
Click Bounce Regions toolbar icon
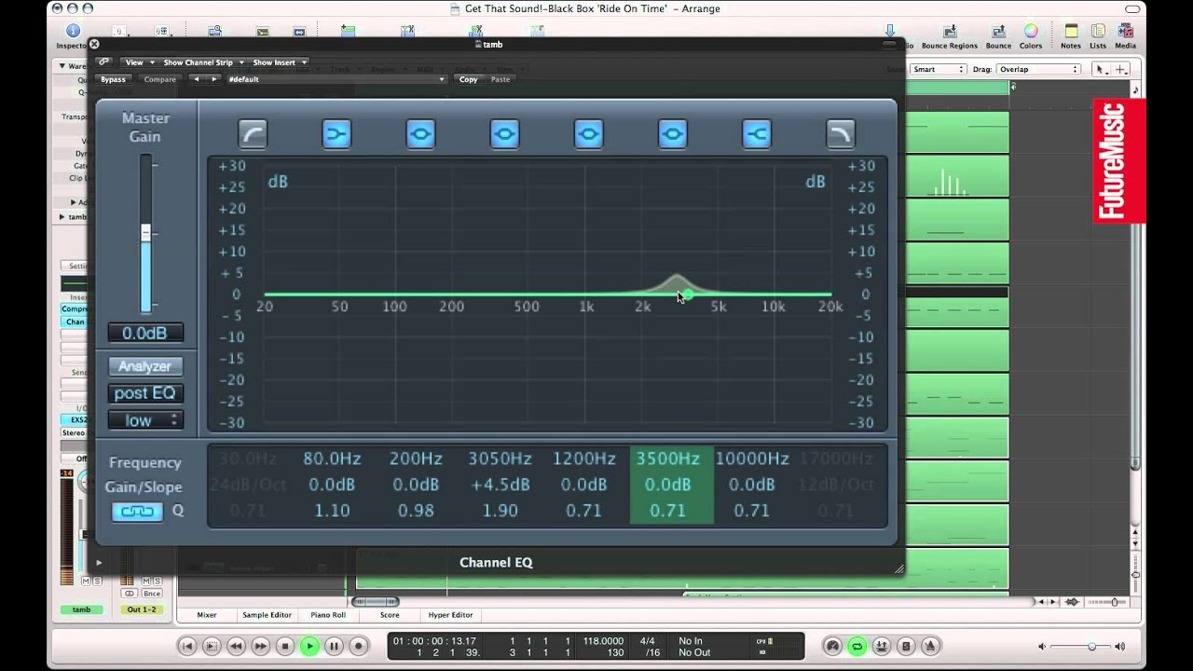click(949, 36)
